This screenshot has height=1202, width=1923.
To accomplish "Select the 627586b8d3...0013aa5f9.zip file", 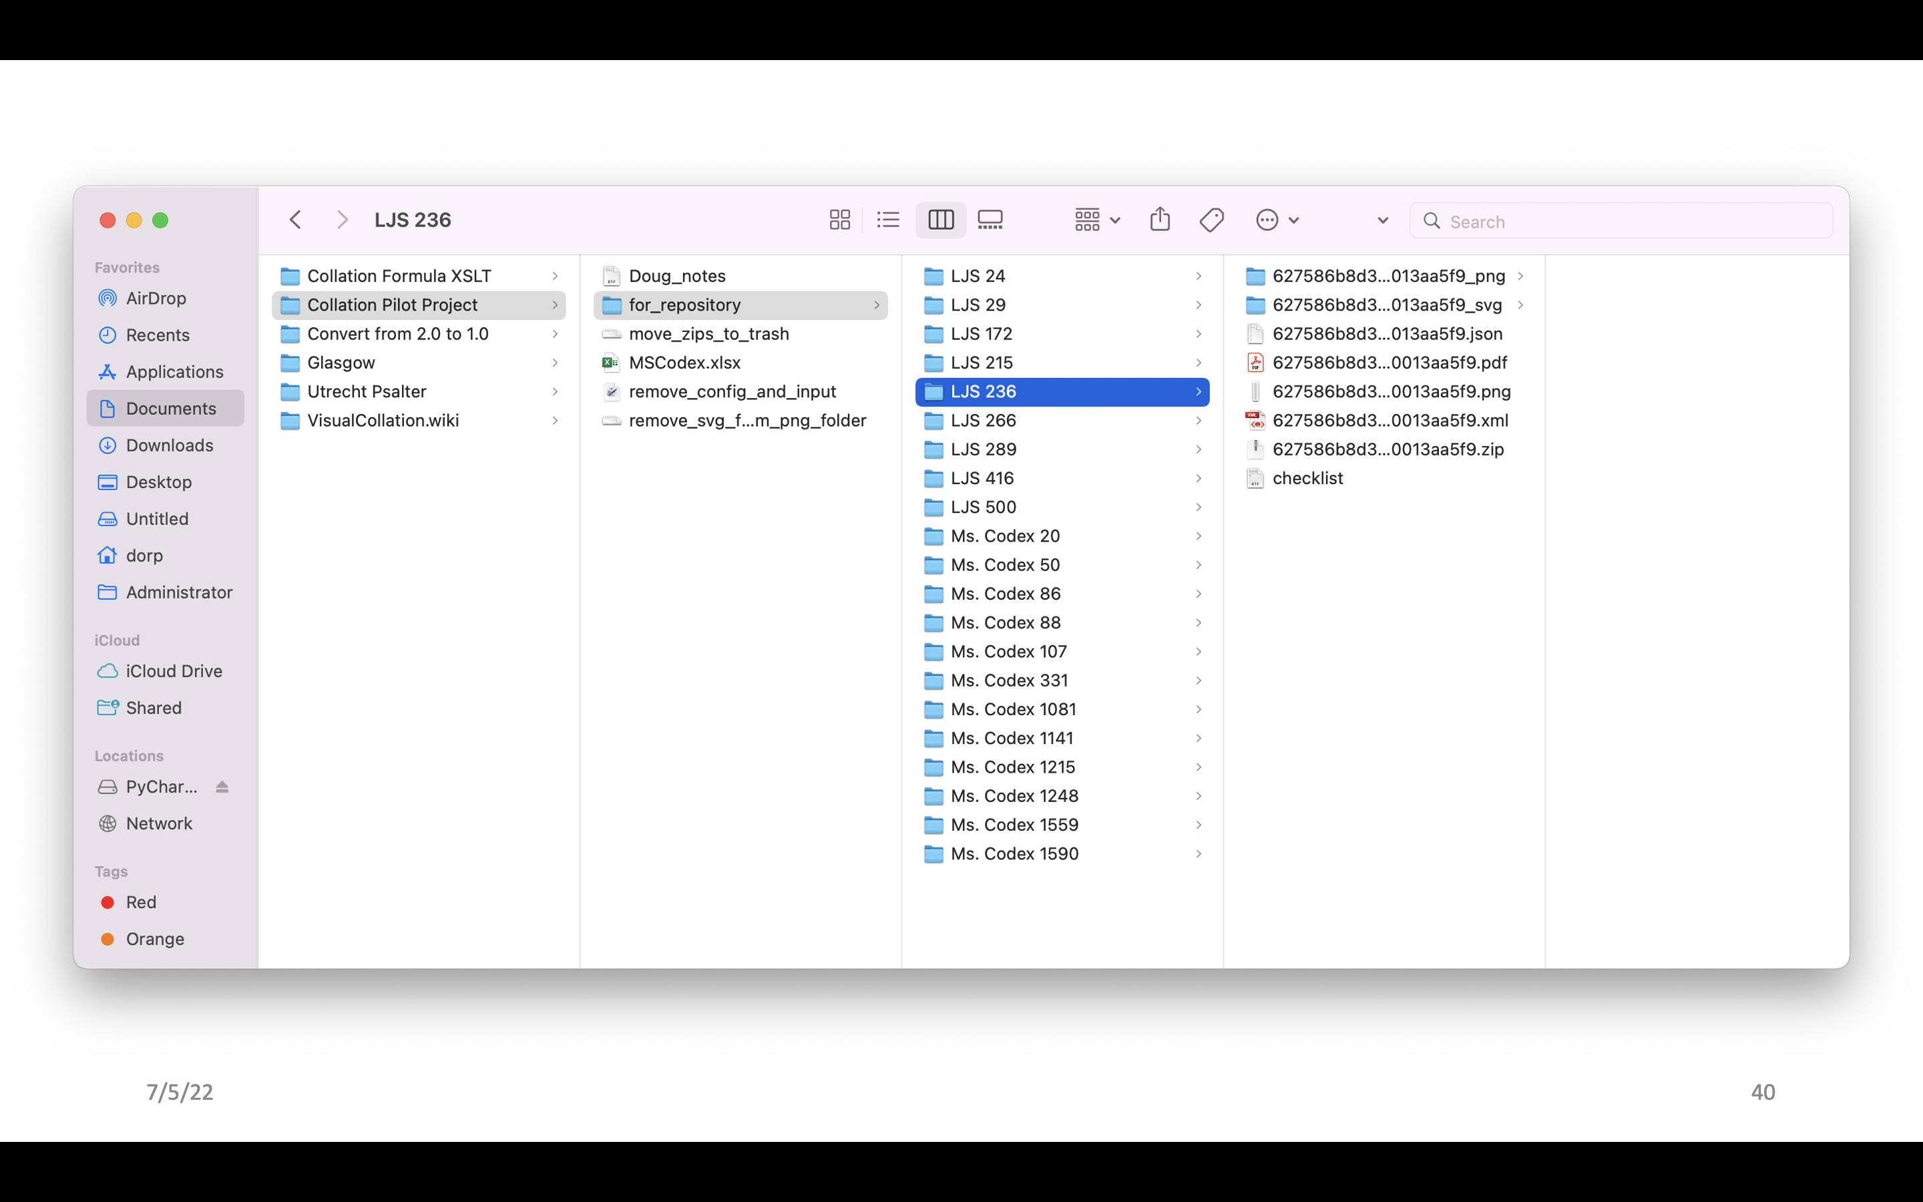I will click(x=1384, y=449).
